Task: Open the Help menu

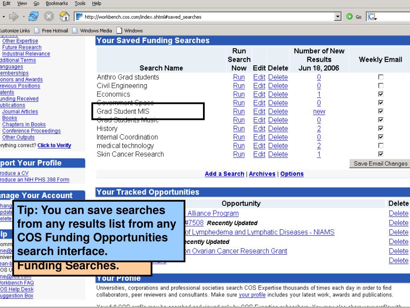Action: pos(96,3)
